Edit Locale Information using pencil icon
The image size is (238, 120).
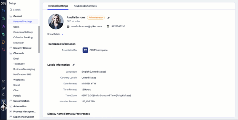(74, 65)
